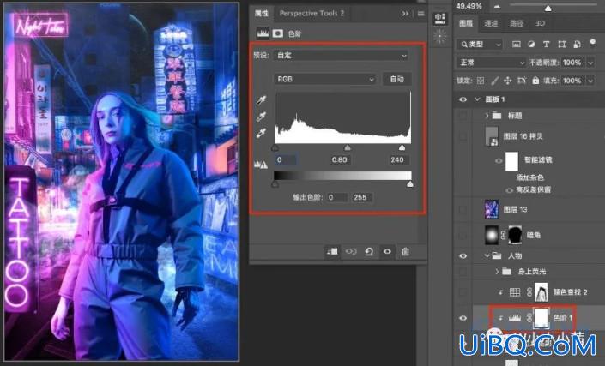Click the highlight input field 240
The width and height of the screenshot is (605, 366).
coord(397,160)
